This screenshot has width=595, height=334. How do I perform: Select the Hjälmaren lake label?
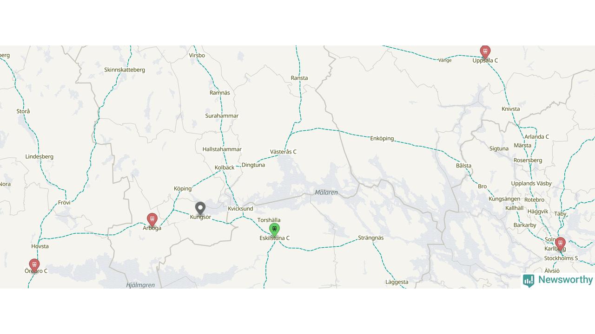pos(140,285)
